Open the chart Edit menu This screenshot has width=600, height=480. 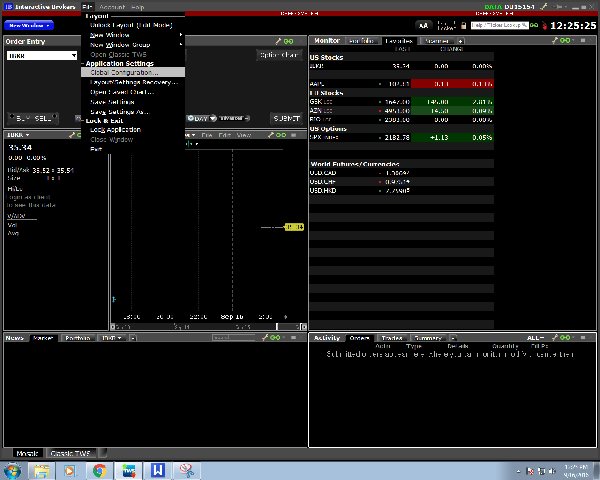click(225, 135)
